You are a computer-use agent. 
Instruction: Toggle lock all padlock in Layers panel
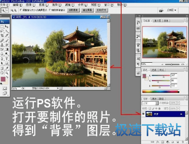tap(159, 108)
